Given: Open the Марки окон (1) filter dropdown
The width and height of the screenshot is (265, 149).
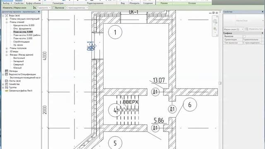Looking at the screenshot, I should click(234, 29).
